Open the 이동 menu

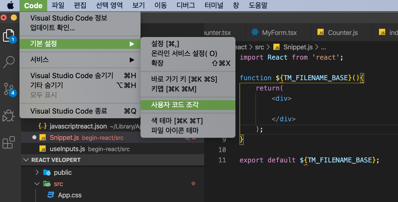[161, 5]
